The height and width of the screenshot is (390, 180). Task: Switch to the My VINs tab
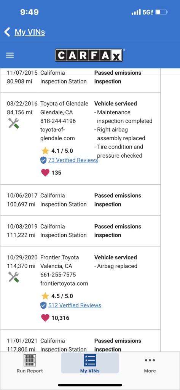[90, 363]
